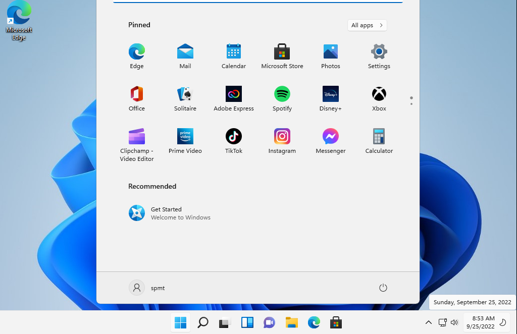Open File Explorer from the taskbar
This screenshot has width=517, height=334.
coord(291,322)
